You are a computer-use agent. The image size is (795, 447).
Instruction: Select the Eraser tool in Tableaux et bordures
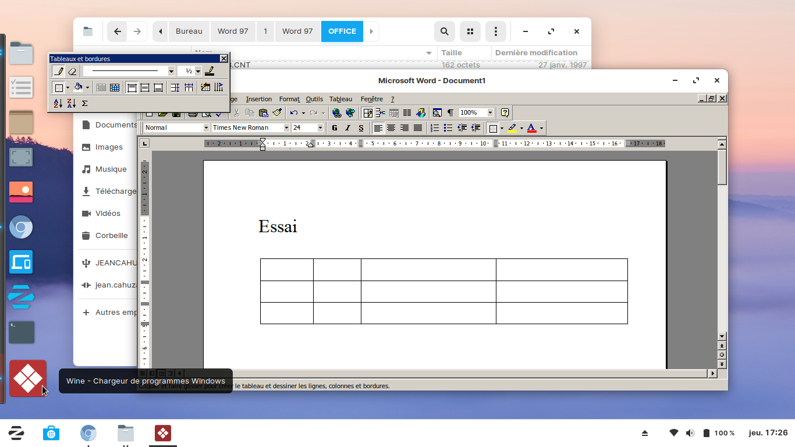[72, 71]
